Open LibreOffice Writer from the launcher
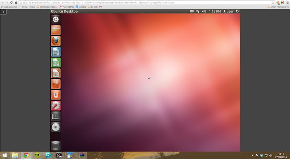The height and width of the screenshot is (159, 290). [x=56, y=52]
